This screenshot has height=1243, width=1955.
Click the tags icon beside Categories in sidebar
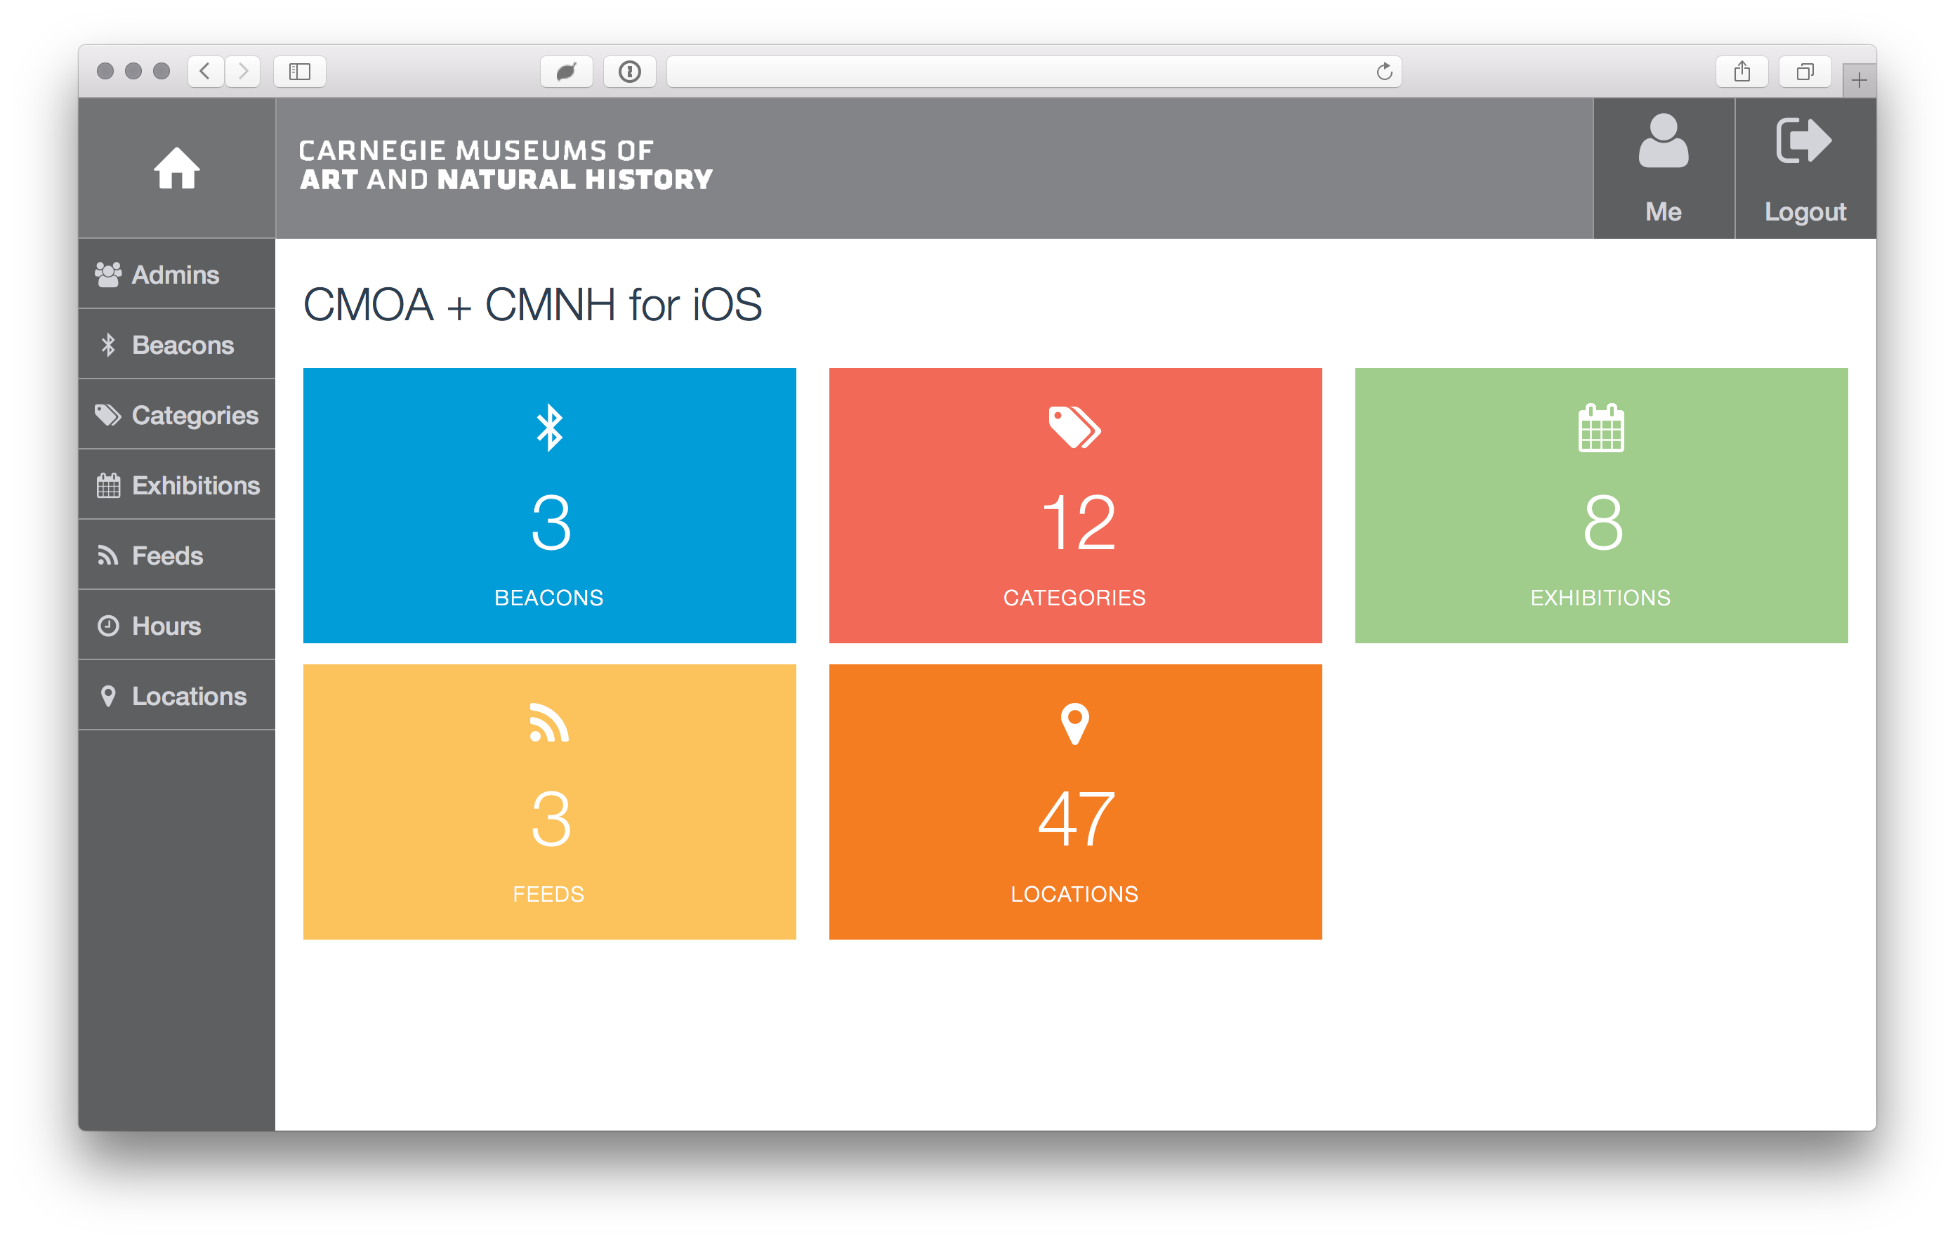(x=108, y=415)
